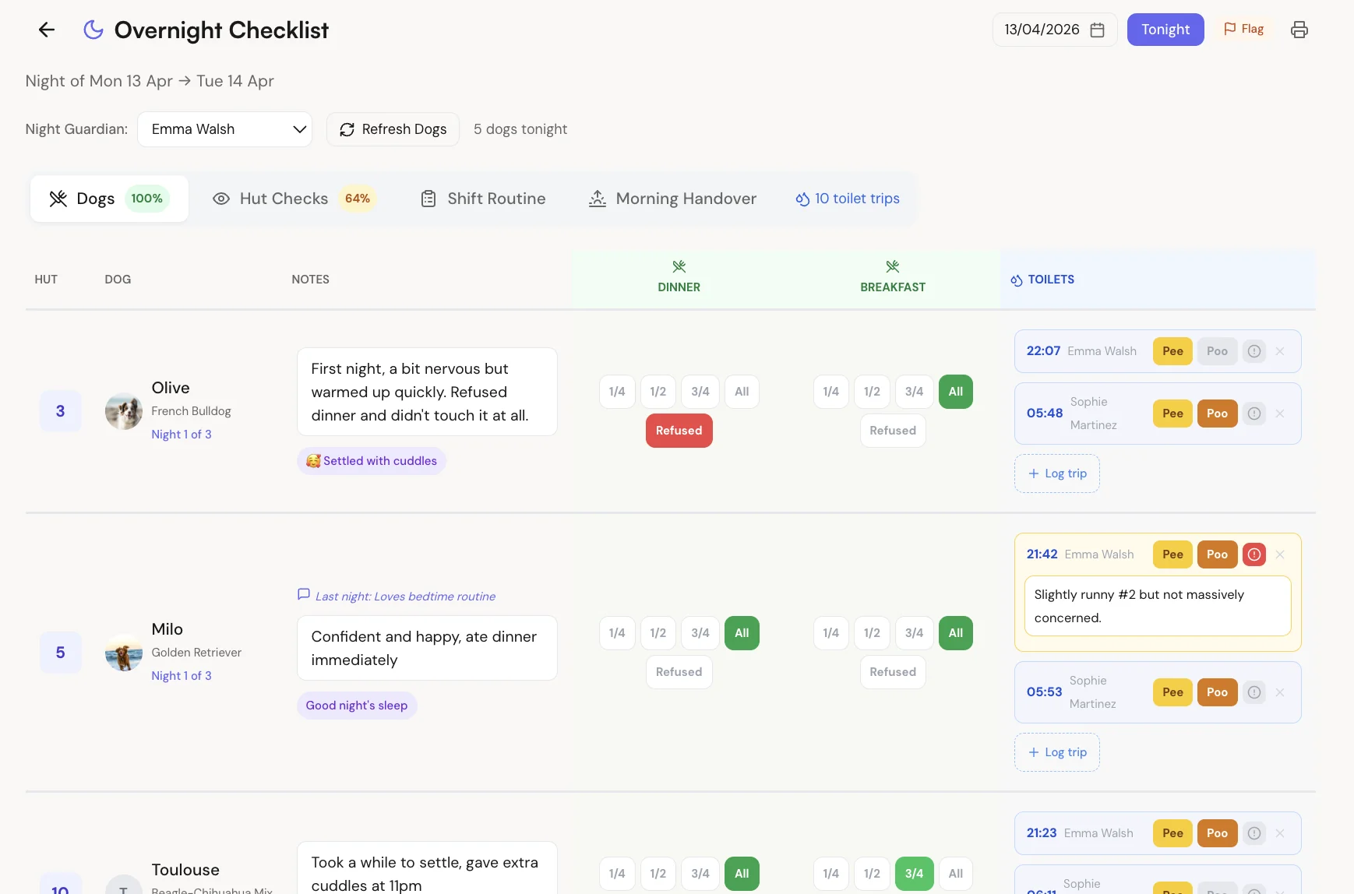This screenshot has width=1354, height=894.
Task: Set Toulouse's dinner to 1/4
Action: [x=617, y=874]
